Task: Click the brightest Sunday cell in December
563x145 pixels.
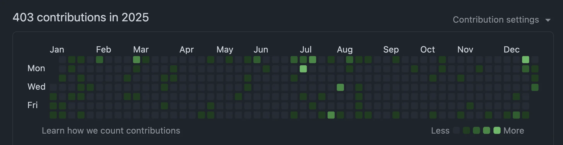Action: tap(526, 60)
